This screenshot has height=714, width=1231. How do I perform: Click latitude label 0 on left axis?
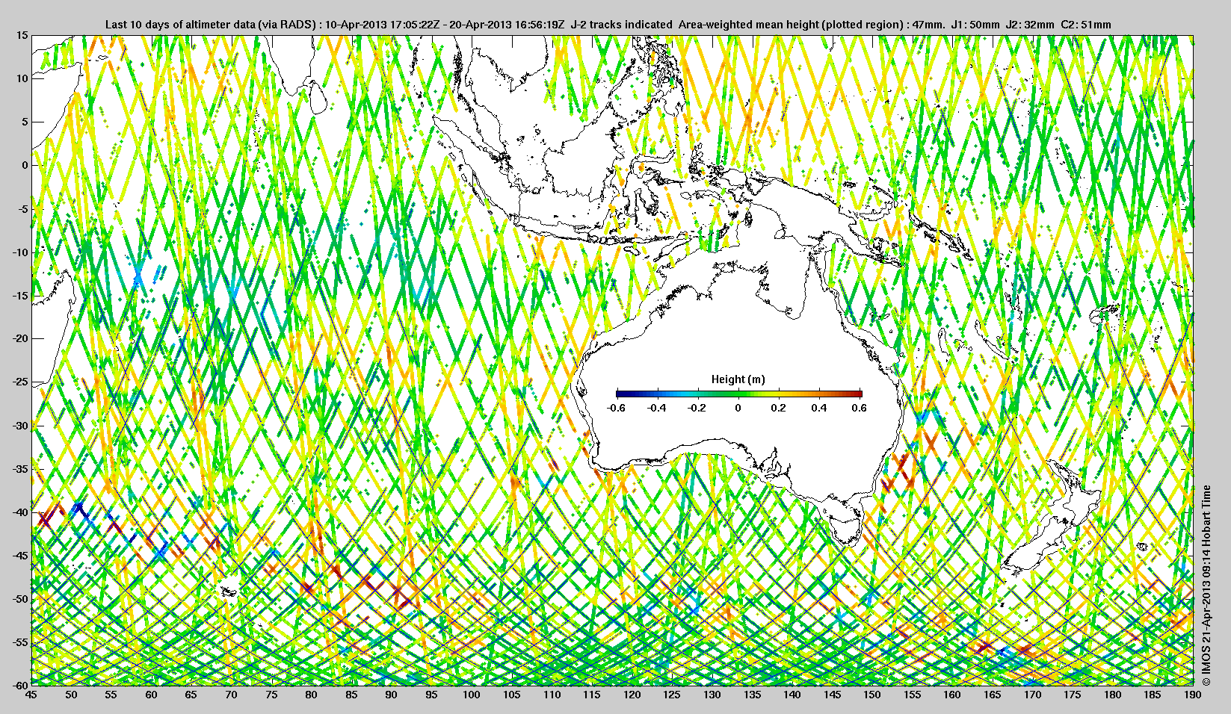(25, 165)
